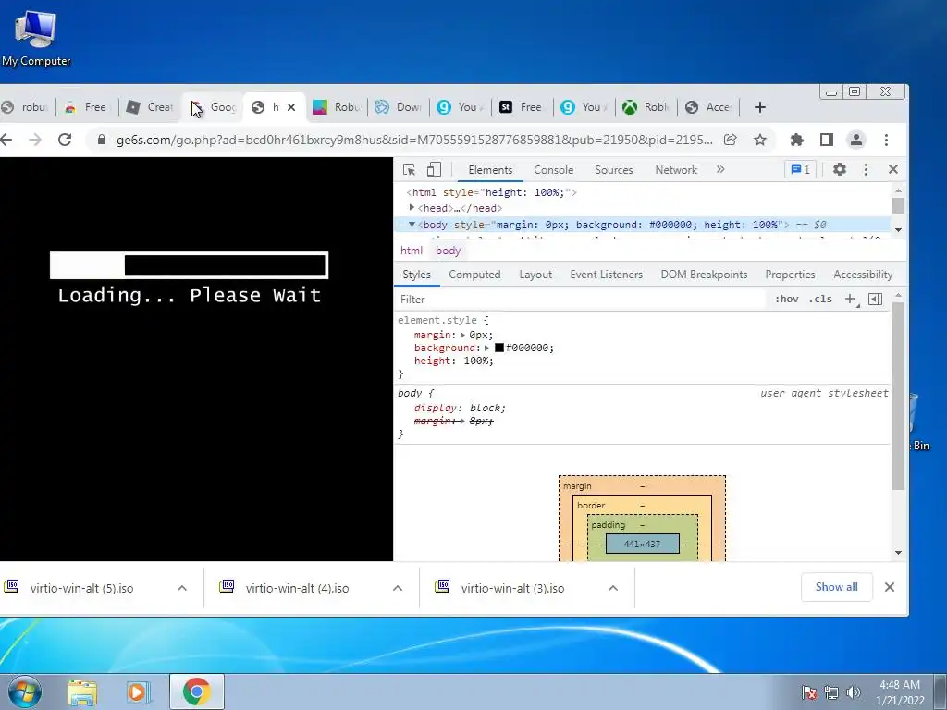Open virtio-win-alt (5).iso download options chevron
The height and width of the screenshot is (710, 947).
click(182, 588)
